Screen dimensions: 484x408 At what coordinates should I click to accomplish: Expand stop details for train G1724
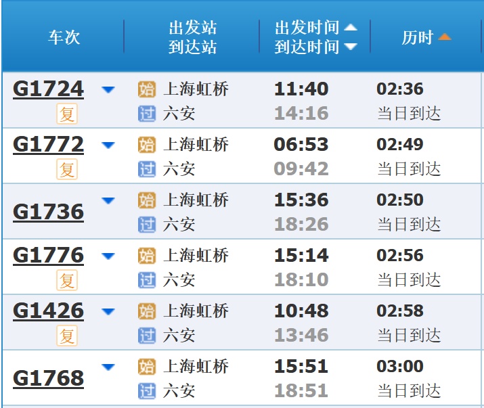(108, 89)
